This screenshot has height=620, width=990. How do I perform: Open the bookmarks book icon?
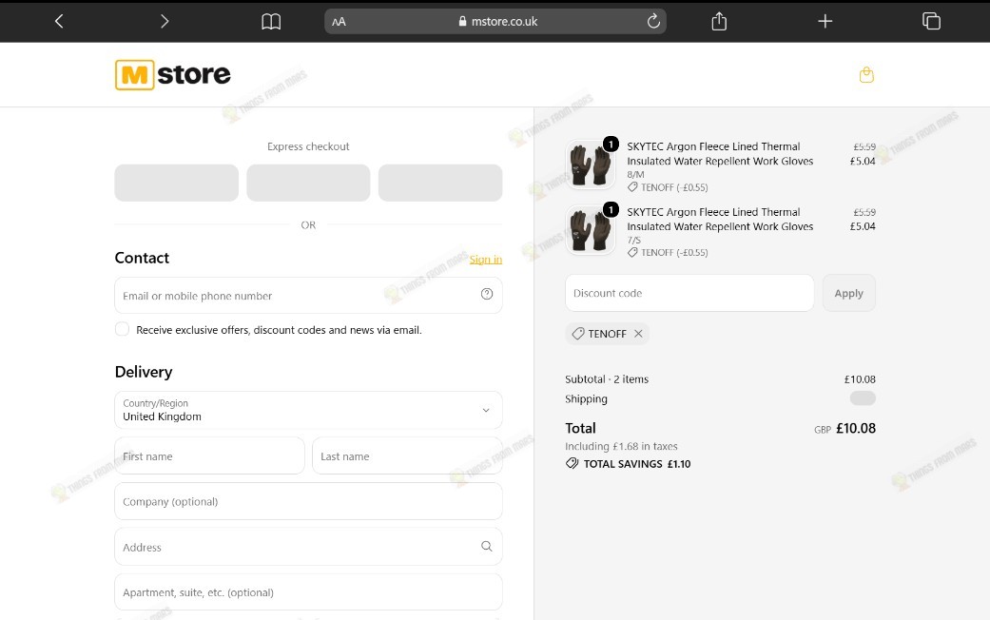271,22
